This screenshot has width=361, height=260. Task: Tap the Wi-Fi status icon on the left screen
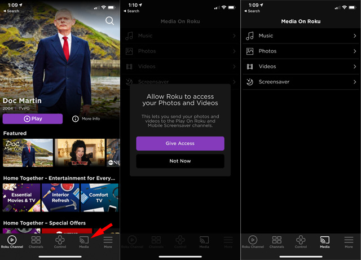point(104,7)
